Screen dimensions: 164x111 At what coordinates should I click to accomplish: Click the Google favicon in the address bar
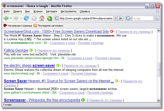pos(57,18)
